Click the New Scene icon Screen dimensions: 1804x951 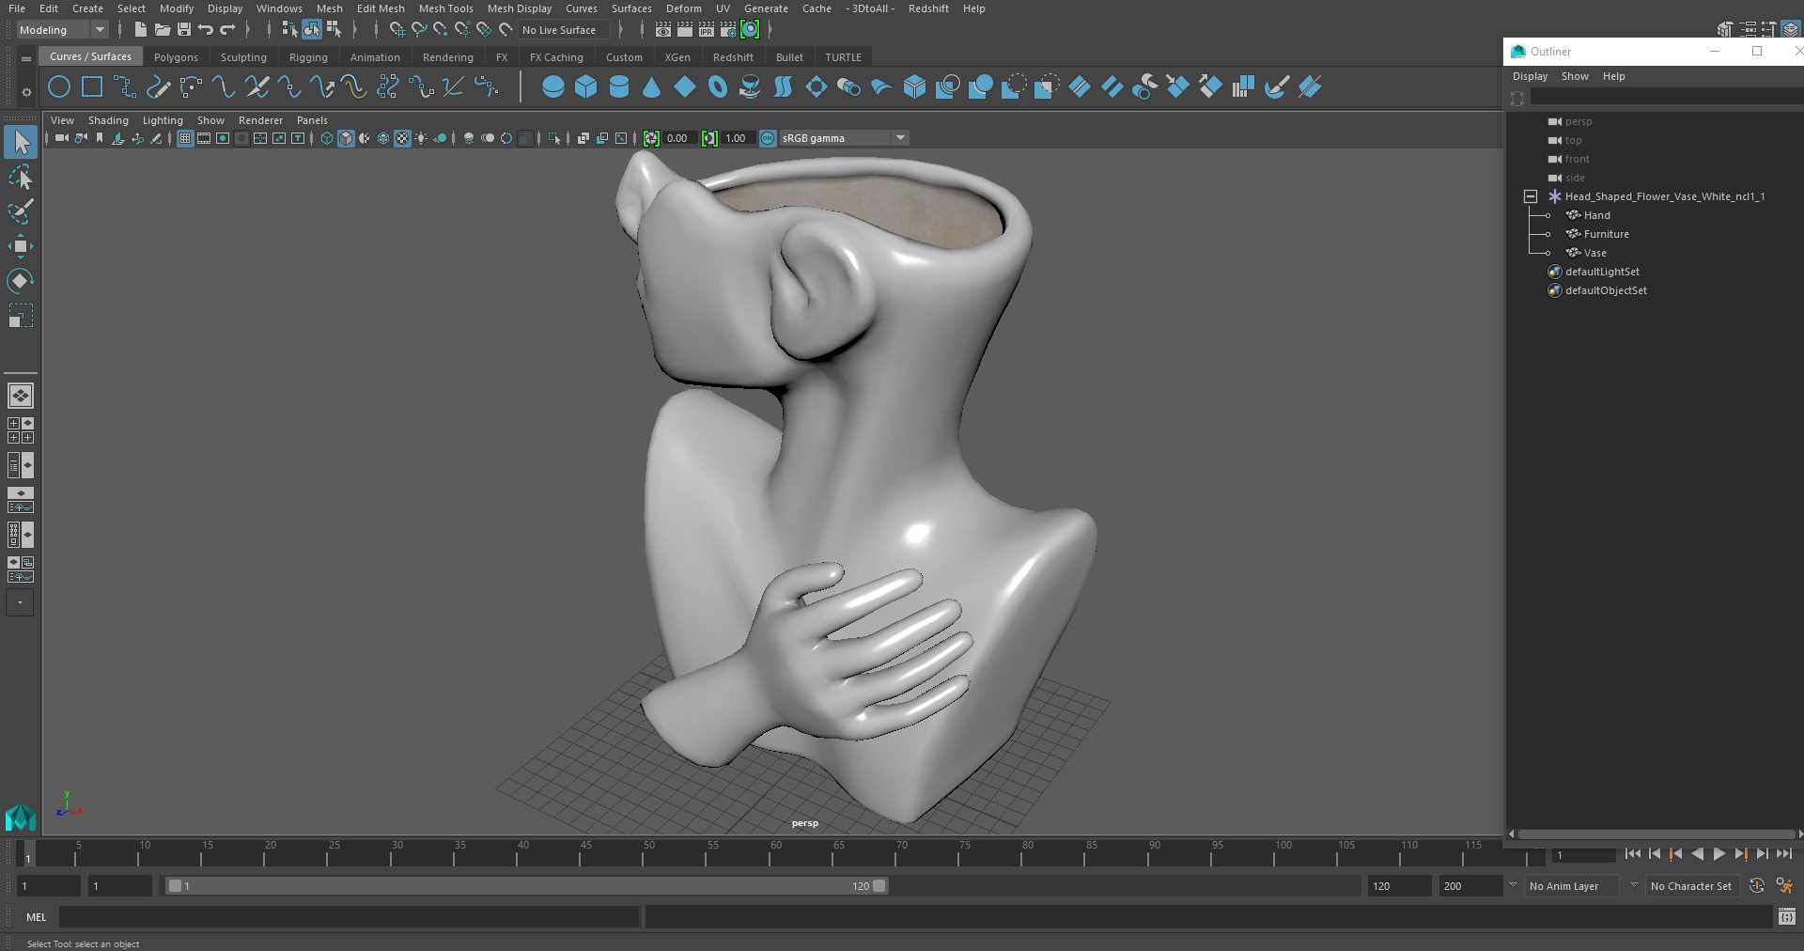140,30
